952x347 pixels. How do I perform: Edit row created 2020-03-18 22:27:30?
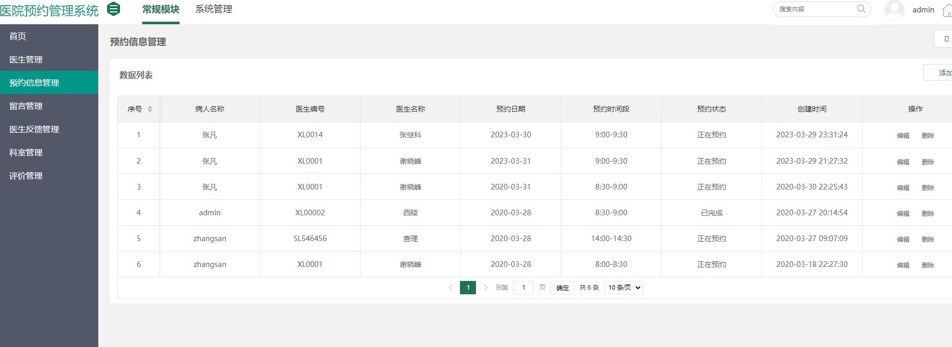903,265
